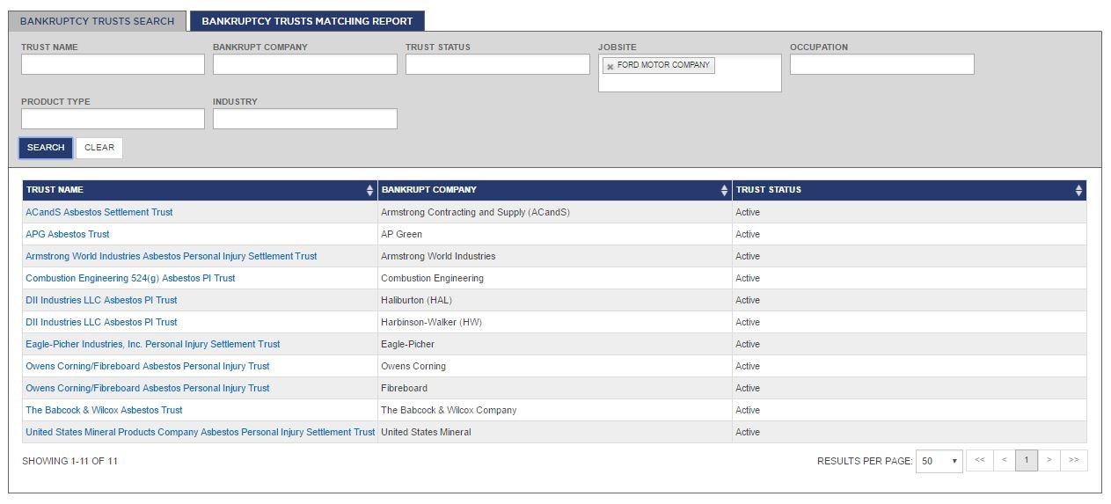Select the 'Eagle-Picher' company cell

point(554,344)
